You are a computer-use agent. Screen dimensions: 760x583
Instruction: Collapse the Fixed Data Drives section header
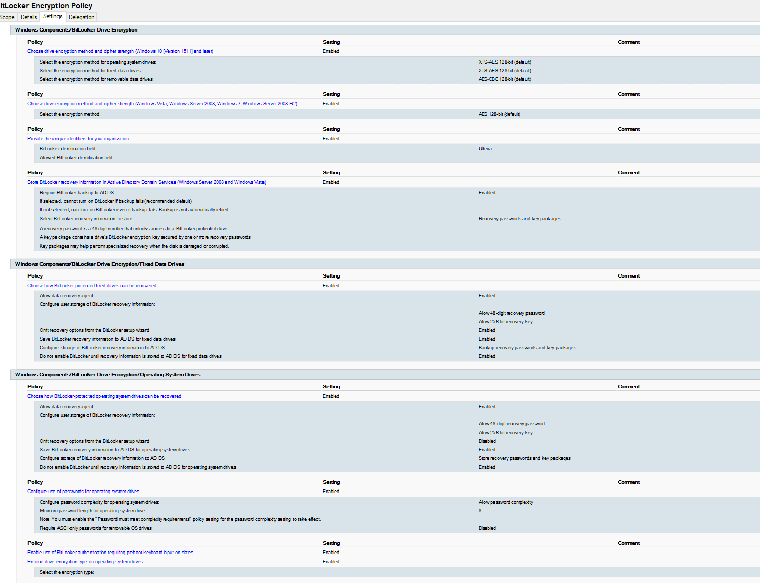pos(385,264)
